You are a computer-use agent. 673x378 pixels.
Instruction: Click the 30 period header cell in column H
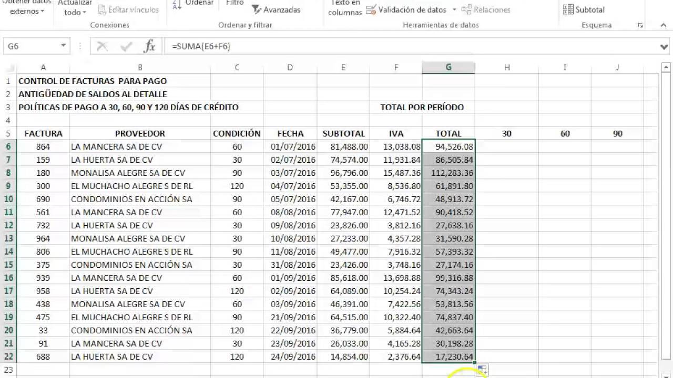point(507,133)
